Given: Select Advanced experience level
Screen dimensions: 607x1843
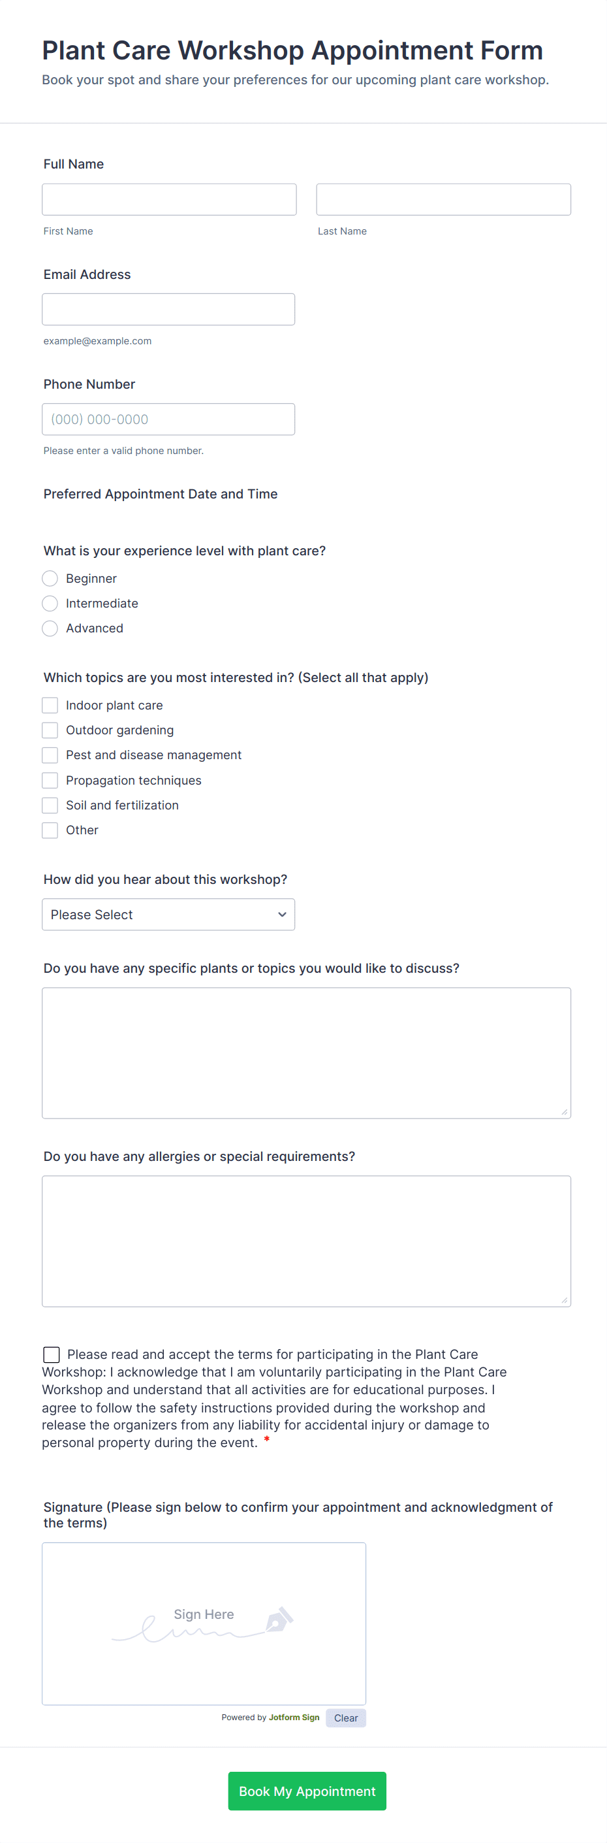Looking at the screenshot, I should pyautogui.click(x=50, y=628).
